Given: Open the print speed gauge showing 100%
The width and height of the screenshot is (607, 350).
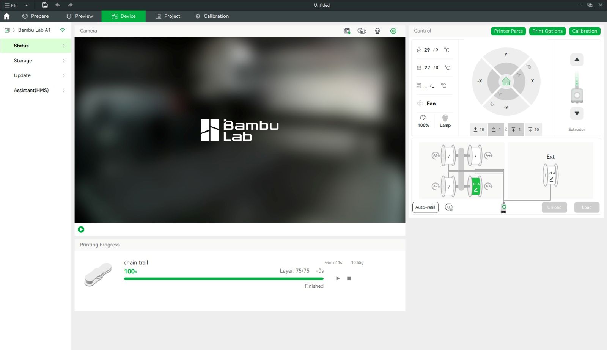Looking at the screenshot, I should (x=423, y=121).
